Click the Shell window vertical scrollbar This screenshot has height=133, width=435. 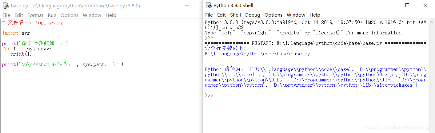[x=431, y=76]
